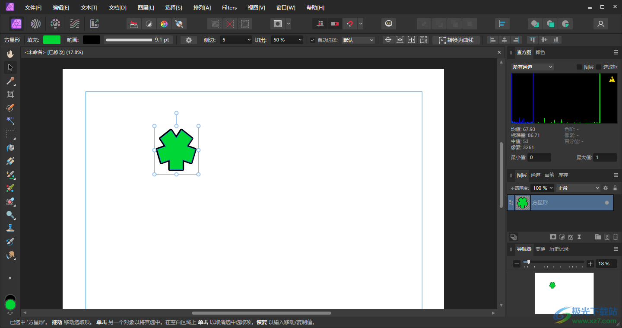Screen dimensions: 622x328
Task: Toggle the 自动选择 checkbox
Action: [x=313, y=40]
